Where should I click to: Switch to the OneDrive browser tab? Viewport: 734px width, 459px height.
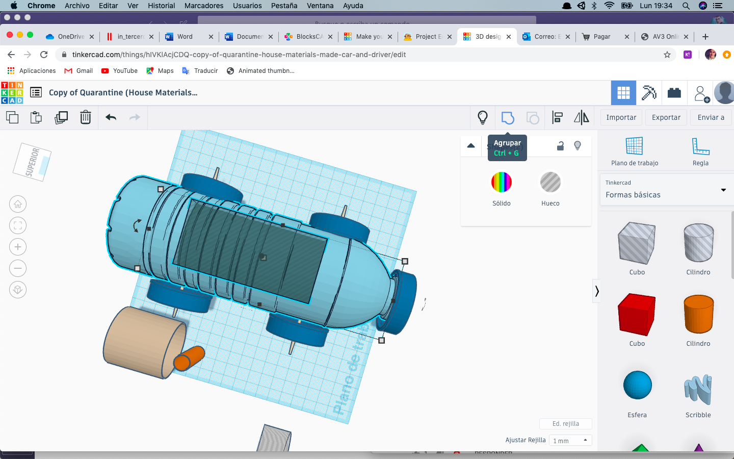click(x=69, y=37)
